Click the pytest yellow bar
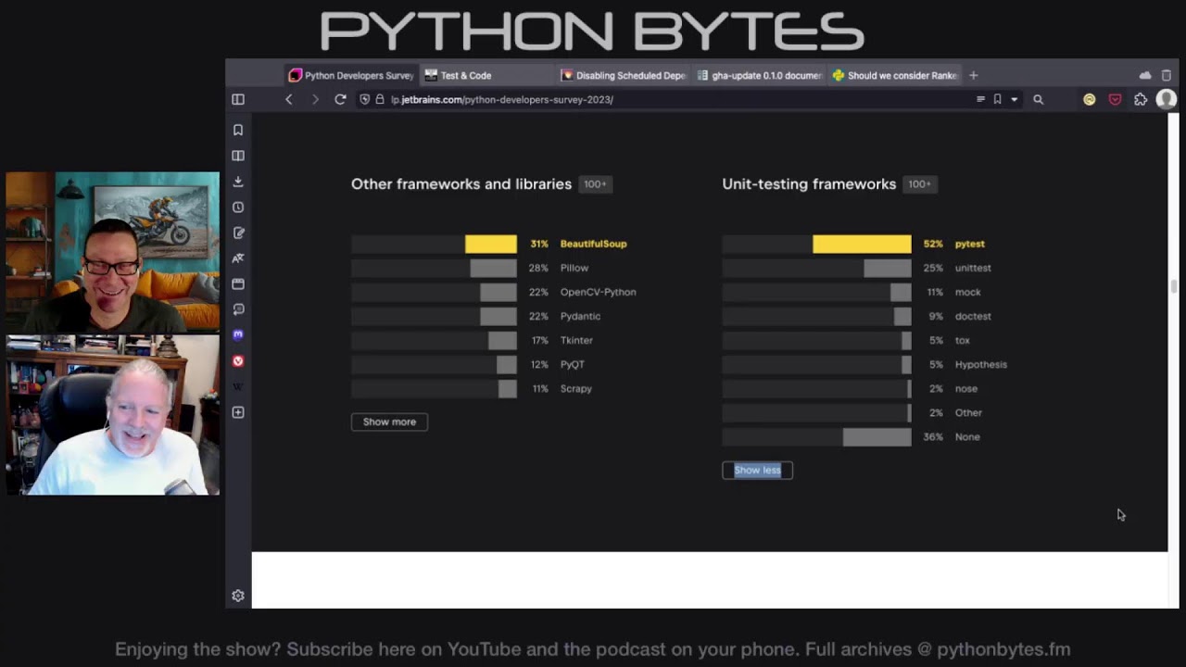 click(x=862, y=244)
